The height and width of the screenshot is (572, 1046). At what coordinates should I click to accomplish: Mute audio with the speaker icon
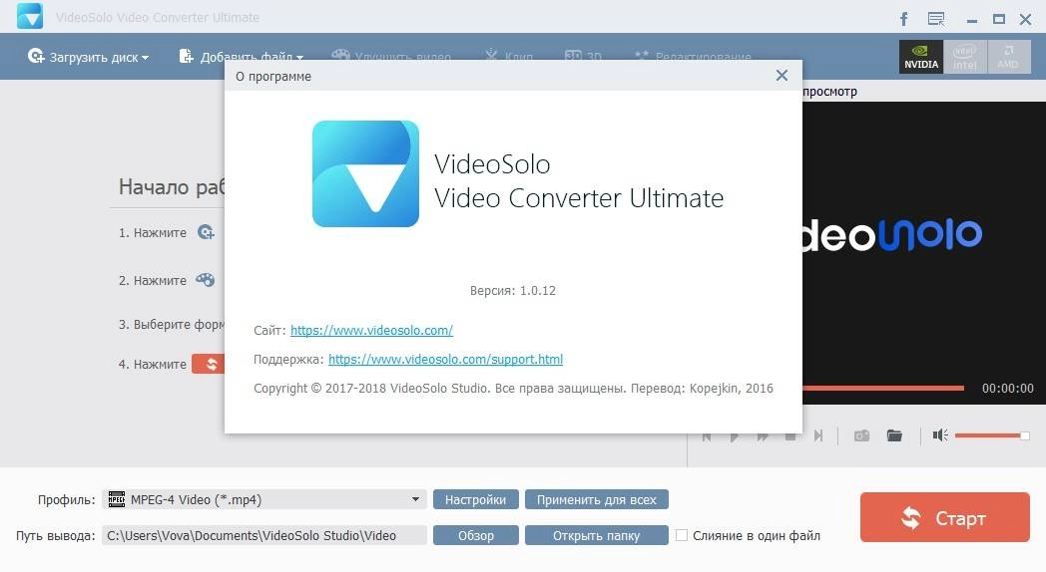coord(940,435)
